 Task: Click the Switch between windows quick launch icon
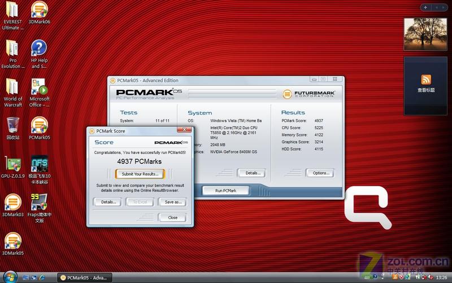click(34, 277)
